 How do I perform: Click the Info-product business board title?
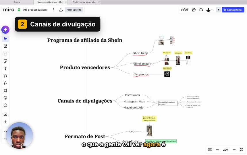(35, 10)
